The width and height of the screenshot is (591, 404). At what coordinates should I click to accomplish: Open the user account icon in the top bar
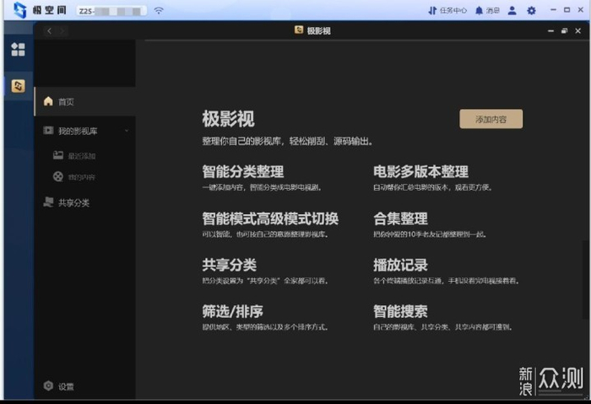(512, 11)
